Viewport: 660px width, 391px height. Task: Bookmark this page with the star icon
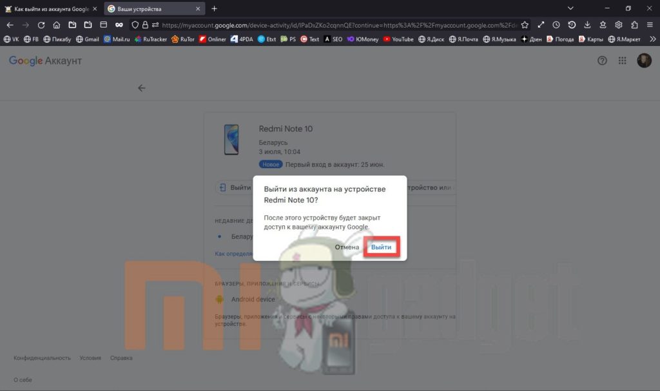click(525, 25)
